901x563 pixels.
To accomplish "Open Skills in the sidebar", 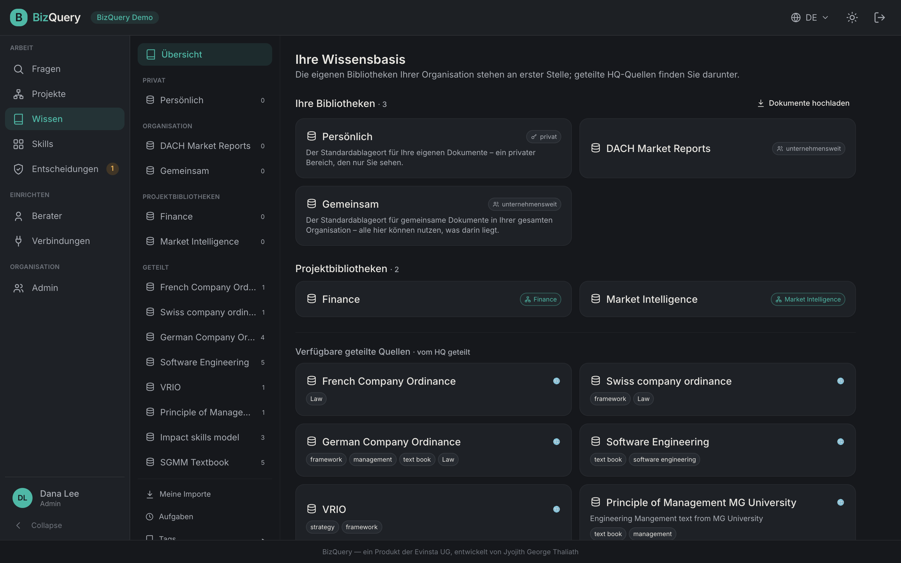I will pos(65,144).
